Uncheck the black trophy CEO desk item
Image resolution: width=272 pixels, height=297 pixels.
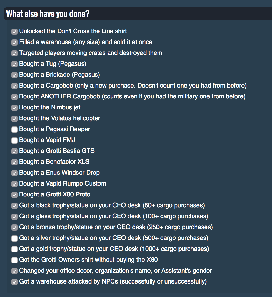(x=14, y=206)
